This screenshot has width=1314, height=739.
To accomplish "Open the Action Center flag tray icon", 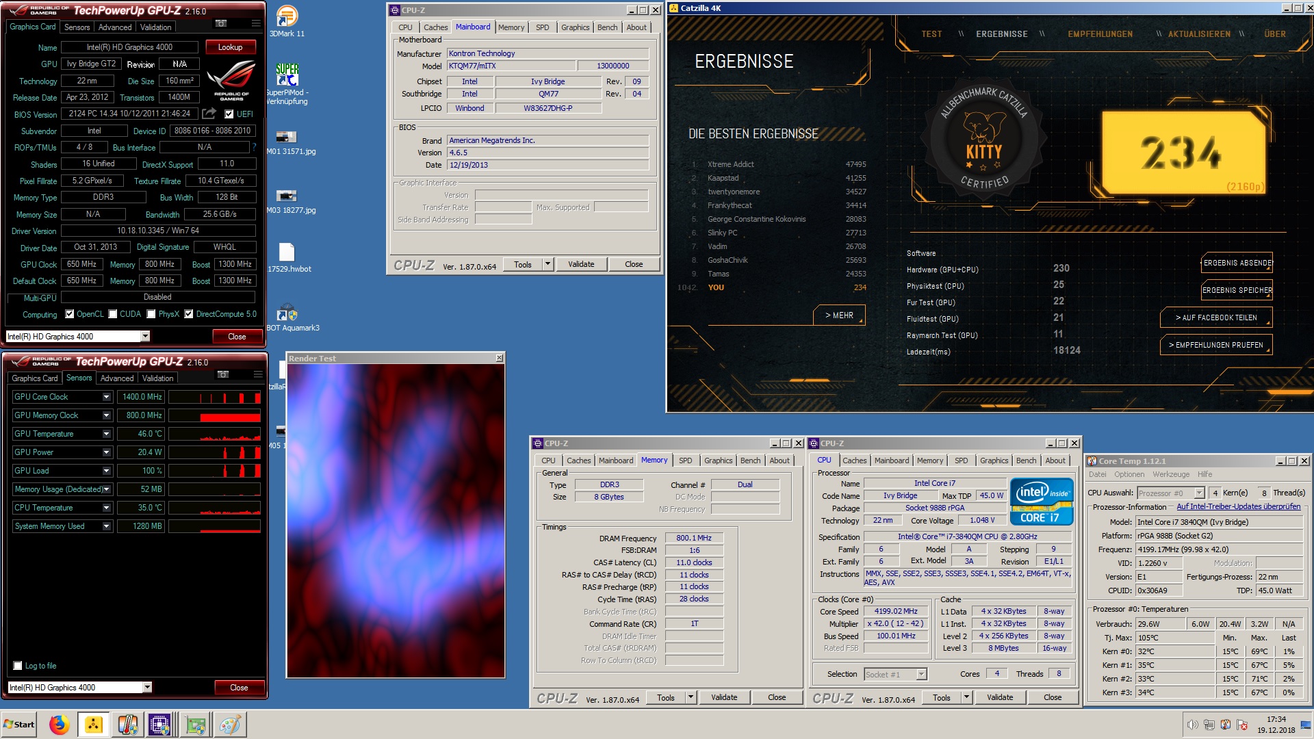I will pyautogui.click(x=1241, y=725).
